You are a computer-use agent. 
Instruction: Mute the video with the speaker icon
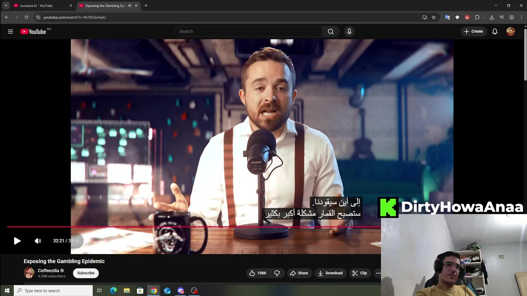[x=38, y=241]
